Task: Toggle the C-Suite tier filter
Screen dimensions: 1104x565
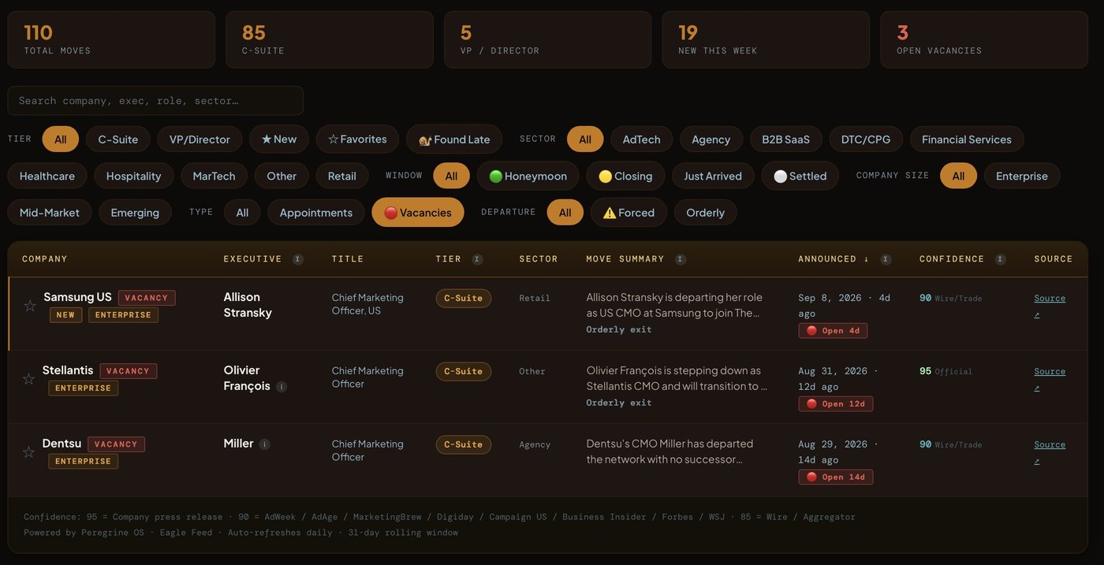Action: (118, 139)
